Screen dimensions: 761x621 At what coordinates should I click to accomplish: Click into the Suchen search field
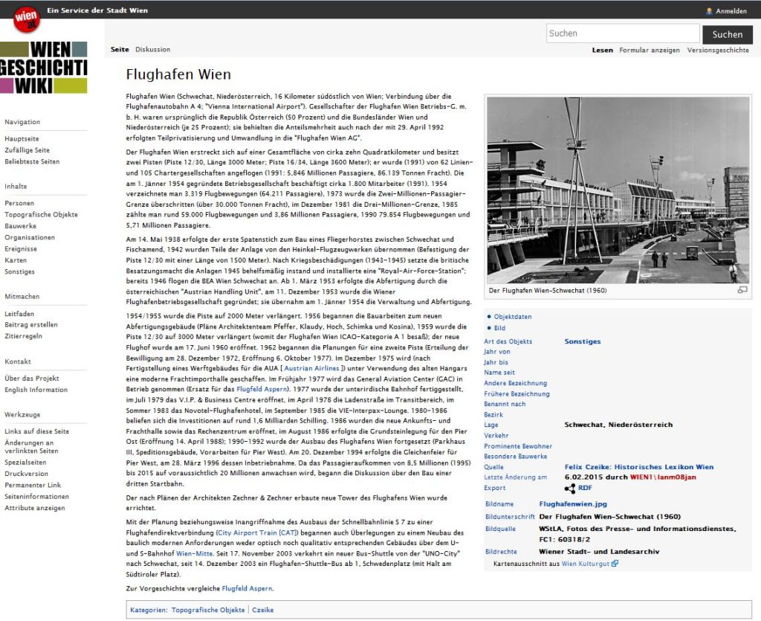coord(622,33)
